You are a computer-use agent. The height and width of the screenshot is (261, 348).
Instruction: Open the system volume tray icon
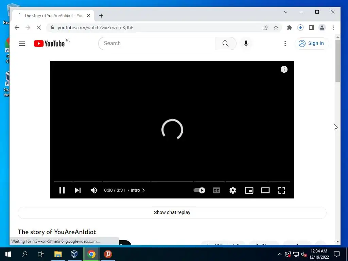point(304,254)
